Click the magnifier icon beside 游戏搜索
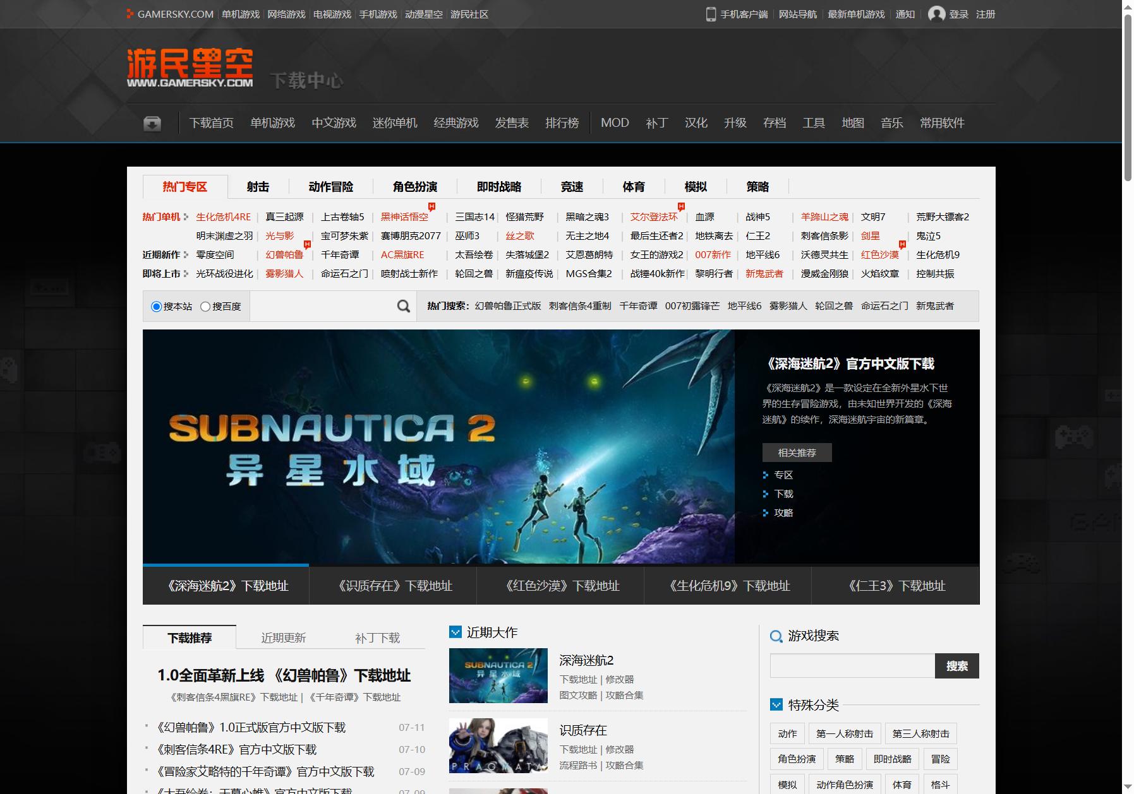The height and width of the screenshot is (794, 1134). [776, 636]
